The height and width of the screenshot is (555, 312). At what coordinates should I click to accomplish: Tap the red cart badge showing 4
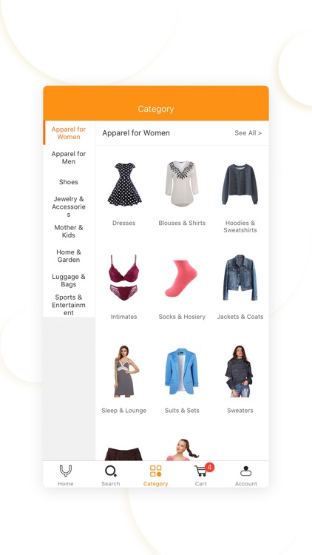click(209, 467)
